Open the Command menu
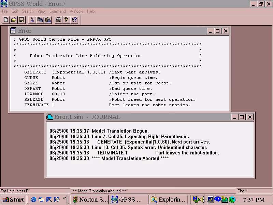 pos(57,11)
